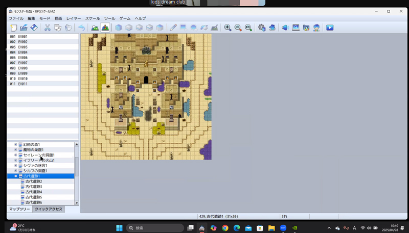Click the Cut scissors icon
The width and height of the screenshot is (409, 233).
[47, 28]
